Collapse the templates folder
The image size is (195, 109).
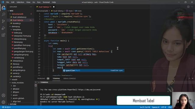17,30
